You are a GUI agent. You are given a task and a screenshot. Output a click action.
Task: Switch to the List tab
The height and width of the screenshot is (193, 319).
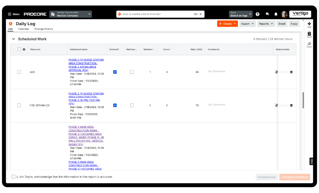pos(10,29)
